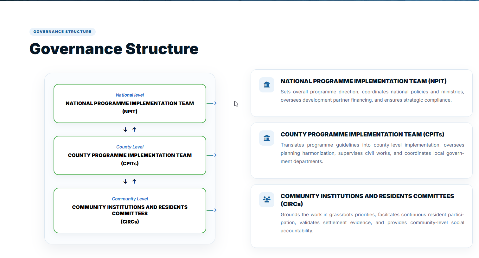The width and height of the screenshot is (479, 258).
Task: Click the 'National level' label
Action: (130, 95)
